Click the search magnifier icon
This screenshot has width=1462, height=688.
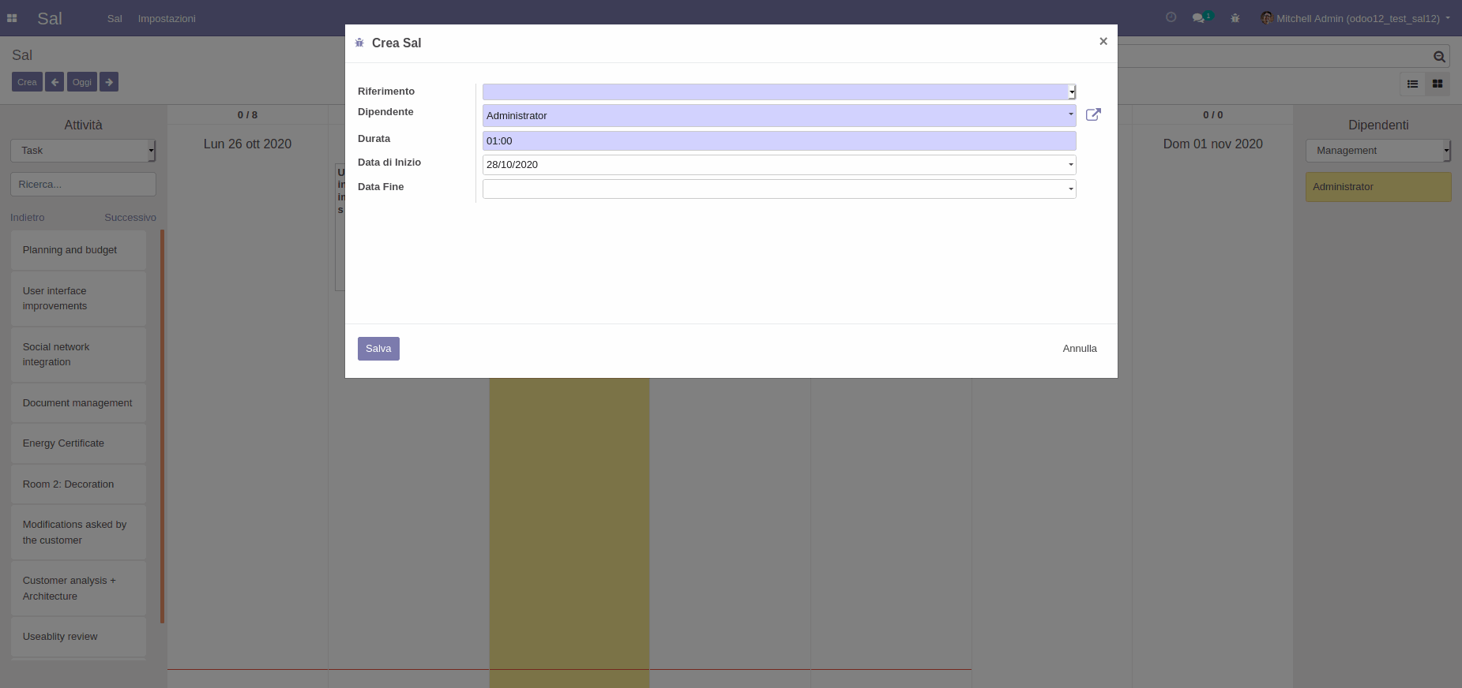[1439, 56]
